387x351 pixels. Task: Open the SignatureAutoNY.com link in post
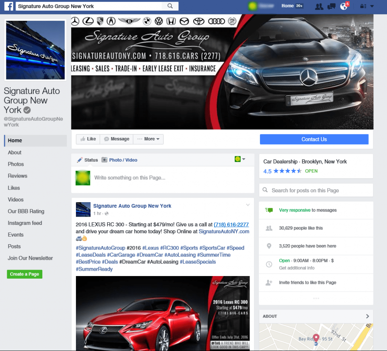[x=224, y=231]
